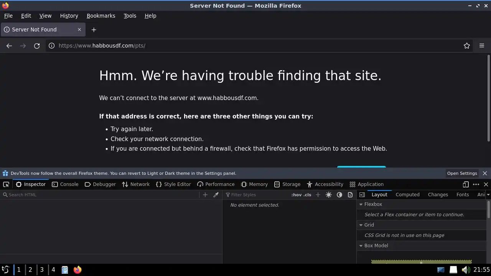The image size is (491, 276).
Task: Switch to workspace 3 in taskbar
Action: (42, 270)
